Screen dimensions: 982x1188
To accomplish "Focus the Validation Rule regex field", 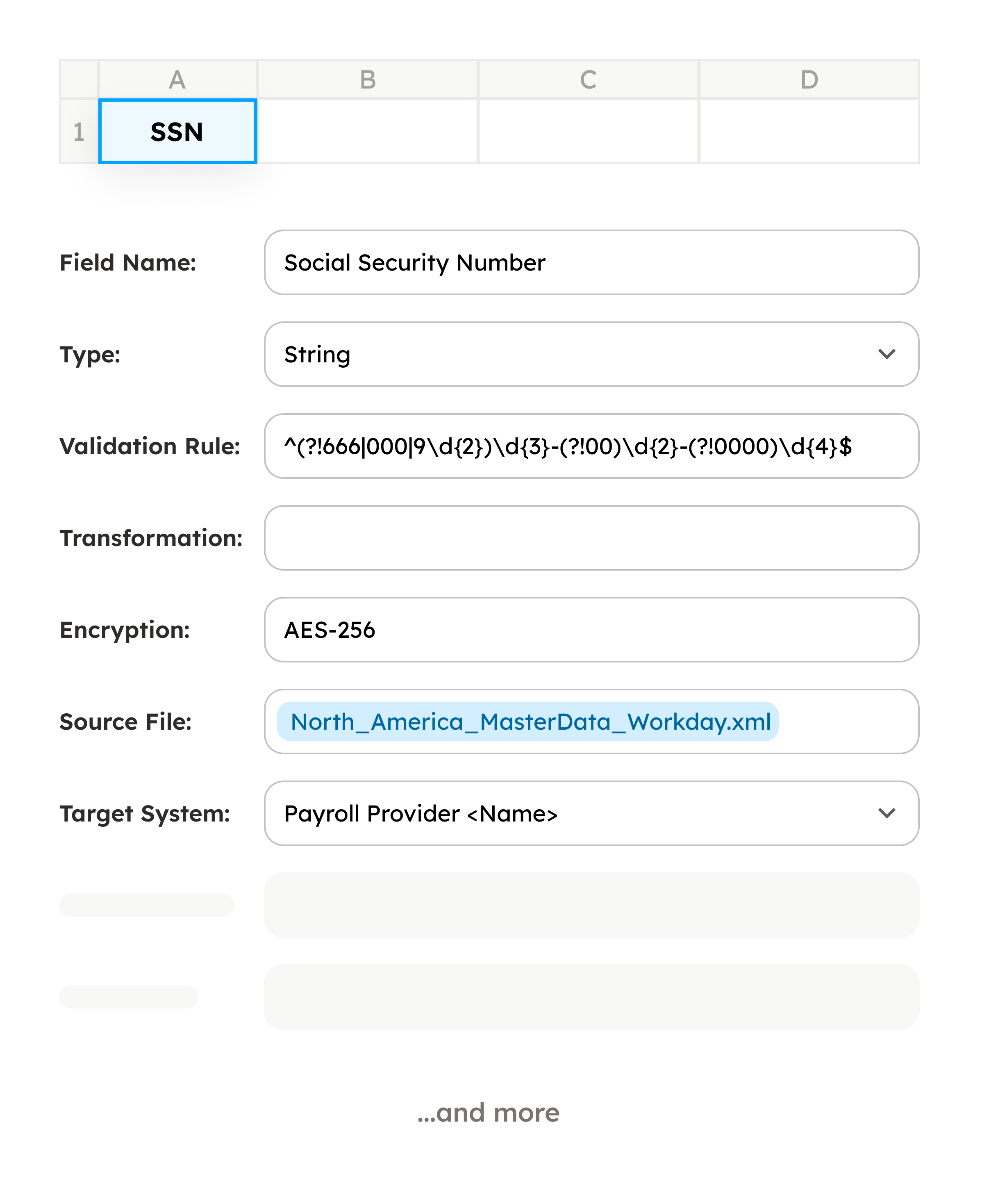I will tap(591, 446).
